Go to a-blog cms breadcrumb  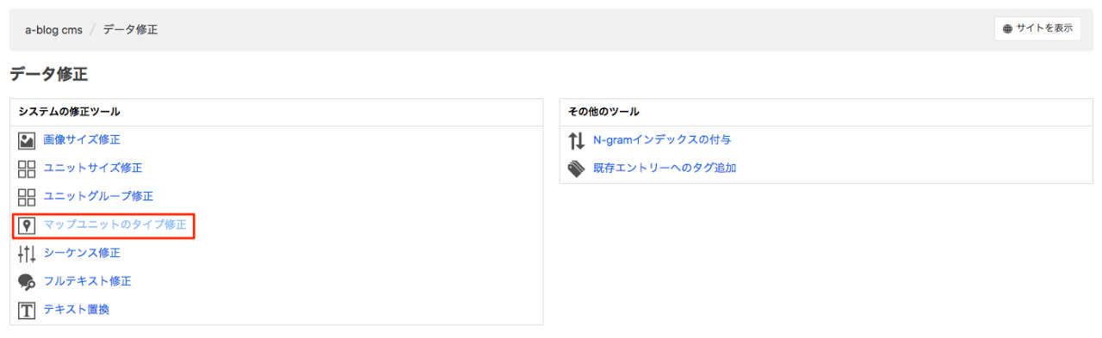pyautogui.click(x=53, y=29)
